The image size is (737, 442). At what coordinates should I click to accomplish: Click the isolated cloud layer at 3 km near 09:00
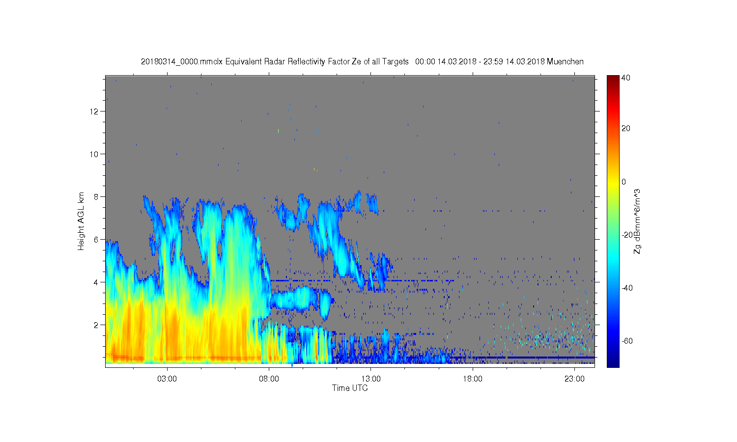pyautogui.click(x=295, y=299)
